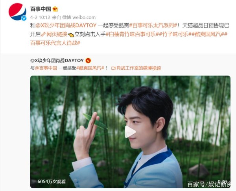Open hashtag #白柚青竹味百事可乐#

pos(131,35)
